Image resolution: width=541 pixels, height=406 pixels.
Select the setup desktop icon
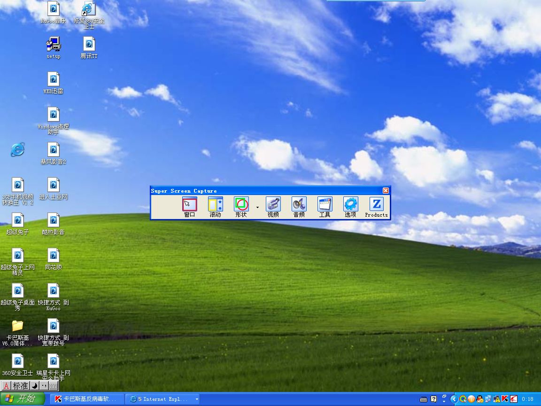53,47
